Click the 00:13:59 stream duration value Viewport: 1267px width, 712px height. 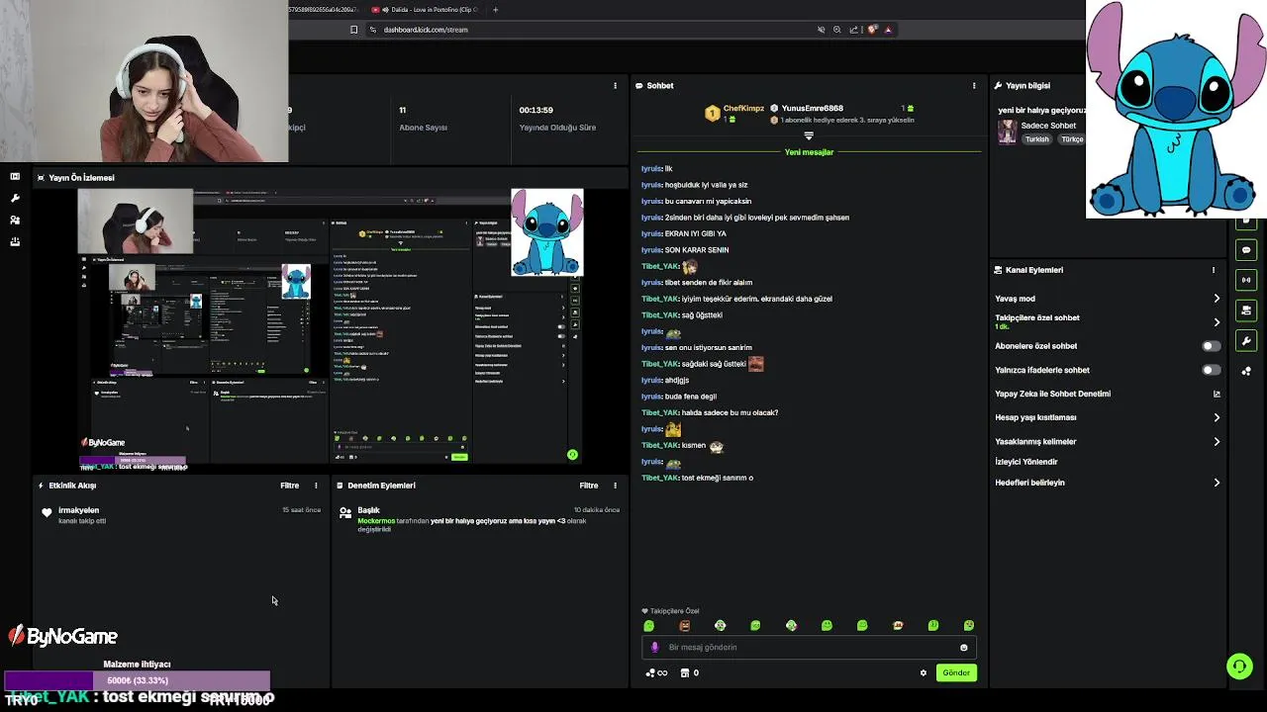coord(536,110)
